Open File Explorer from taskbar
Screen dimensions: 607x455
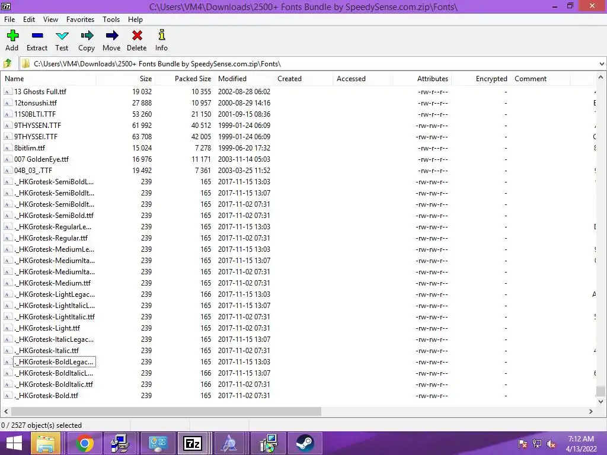(46, 443)
